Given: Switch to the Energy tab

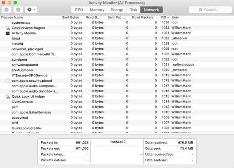Looking at the screenshot, I should pyautogui.click(x=117, y=10).
